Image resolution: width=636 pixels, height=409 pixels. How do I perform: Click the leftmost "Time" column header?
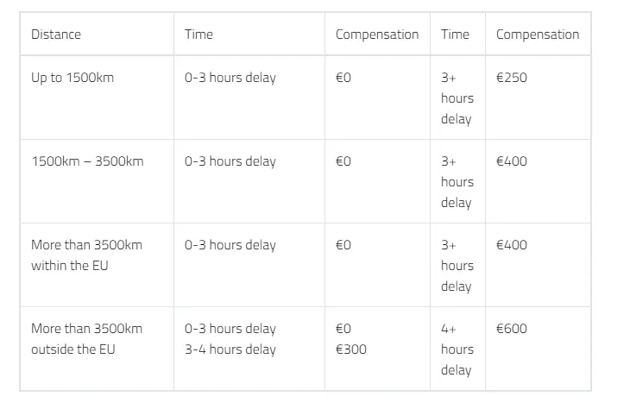[198, 35]
